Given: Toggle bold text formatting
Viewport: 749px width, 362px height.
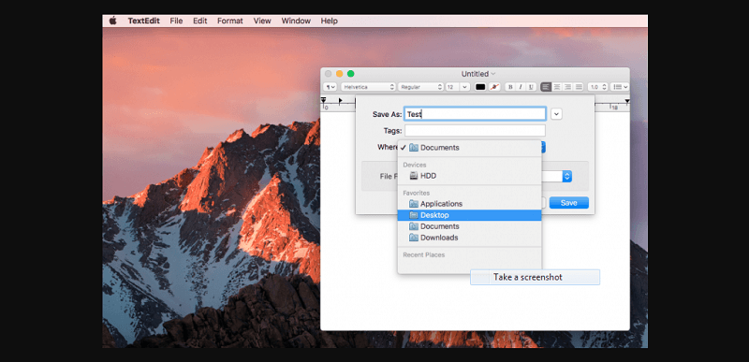Looking at the screenshot, I should tap(510, 87).
